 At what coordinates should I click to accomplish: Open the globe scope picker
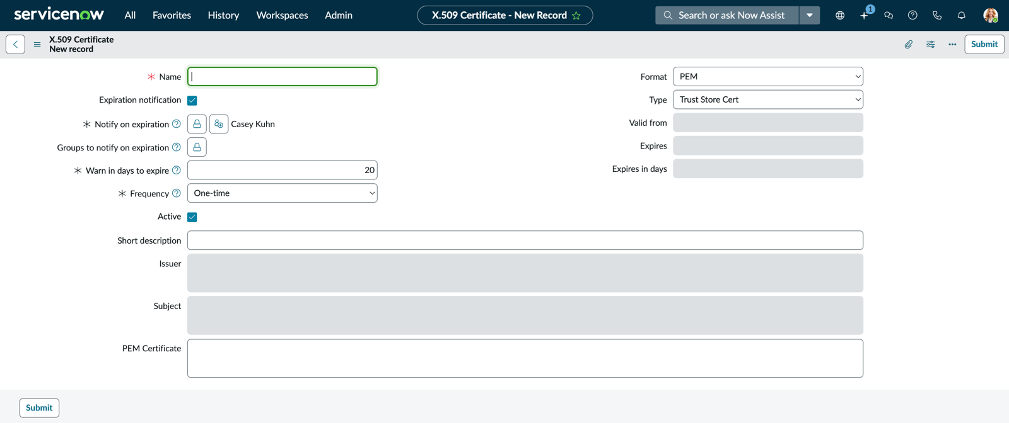point(840,15)
